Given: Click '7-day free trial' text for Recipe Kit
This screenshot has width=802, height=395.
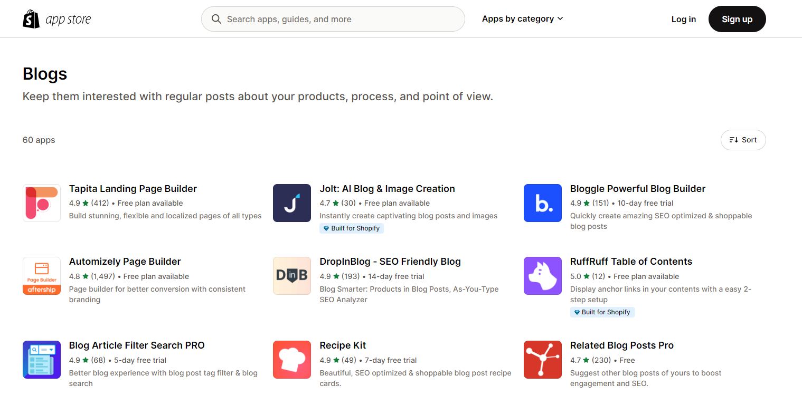Looking at the screenshot, I should tap(390, 360).
